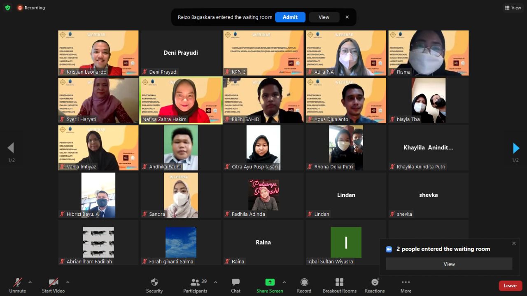The height and width of the screenshot is (296, 527).
Task: Start Video camera toggle
Action: coord(53,282)
